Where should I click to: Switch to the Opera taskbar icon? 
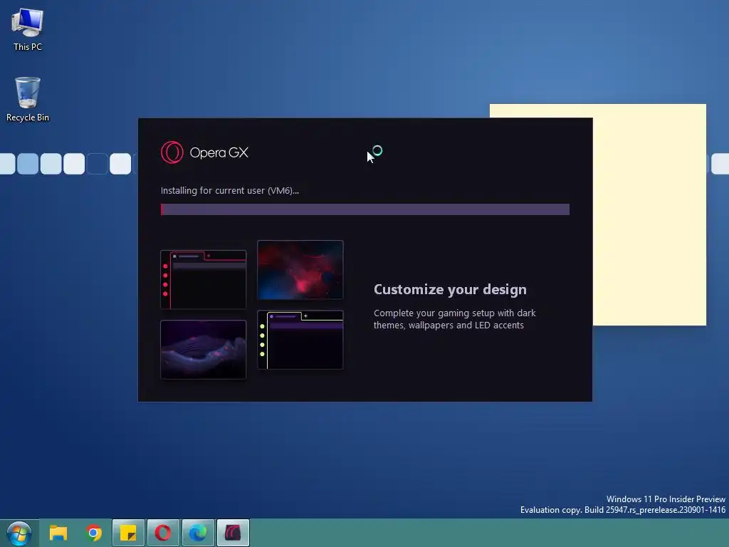[x=163, y=533]
